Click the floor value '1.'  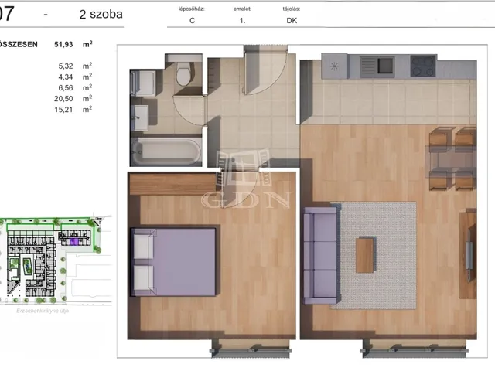pyautogui.click(x=242, y=21)
